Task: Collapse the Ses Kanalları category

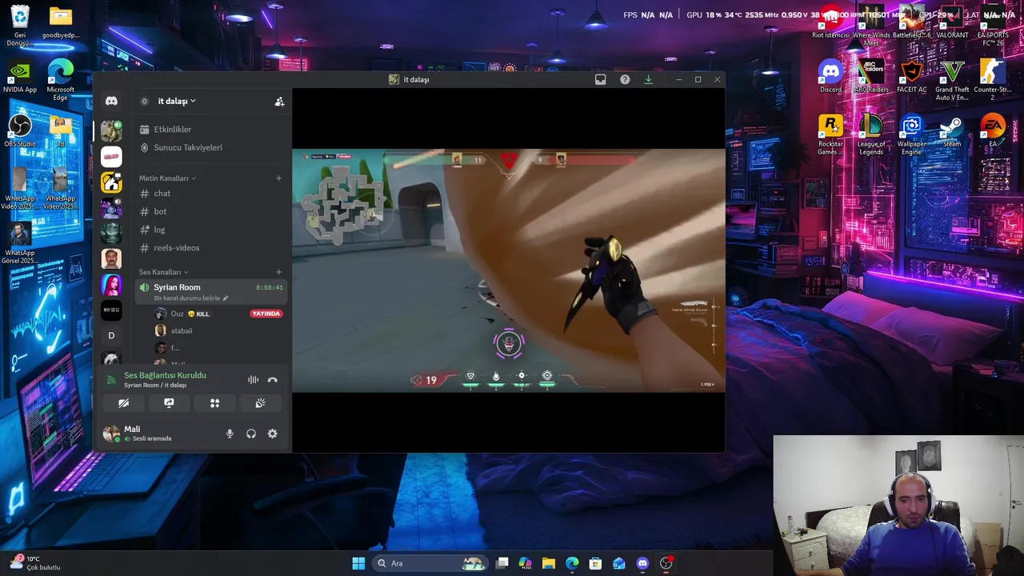Action: (163, 272)
